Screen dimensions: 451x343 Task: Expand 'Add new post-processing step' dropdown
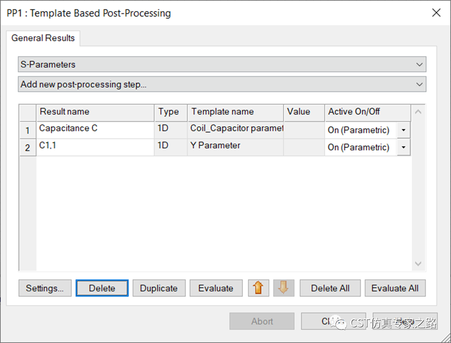222,84
